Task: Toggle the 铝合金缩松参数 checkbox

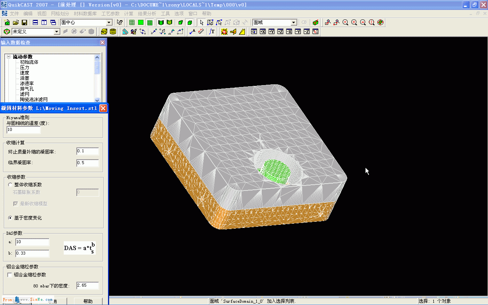Action: pos(10,275)
